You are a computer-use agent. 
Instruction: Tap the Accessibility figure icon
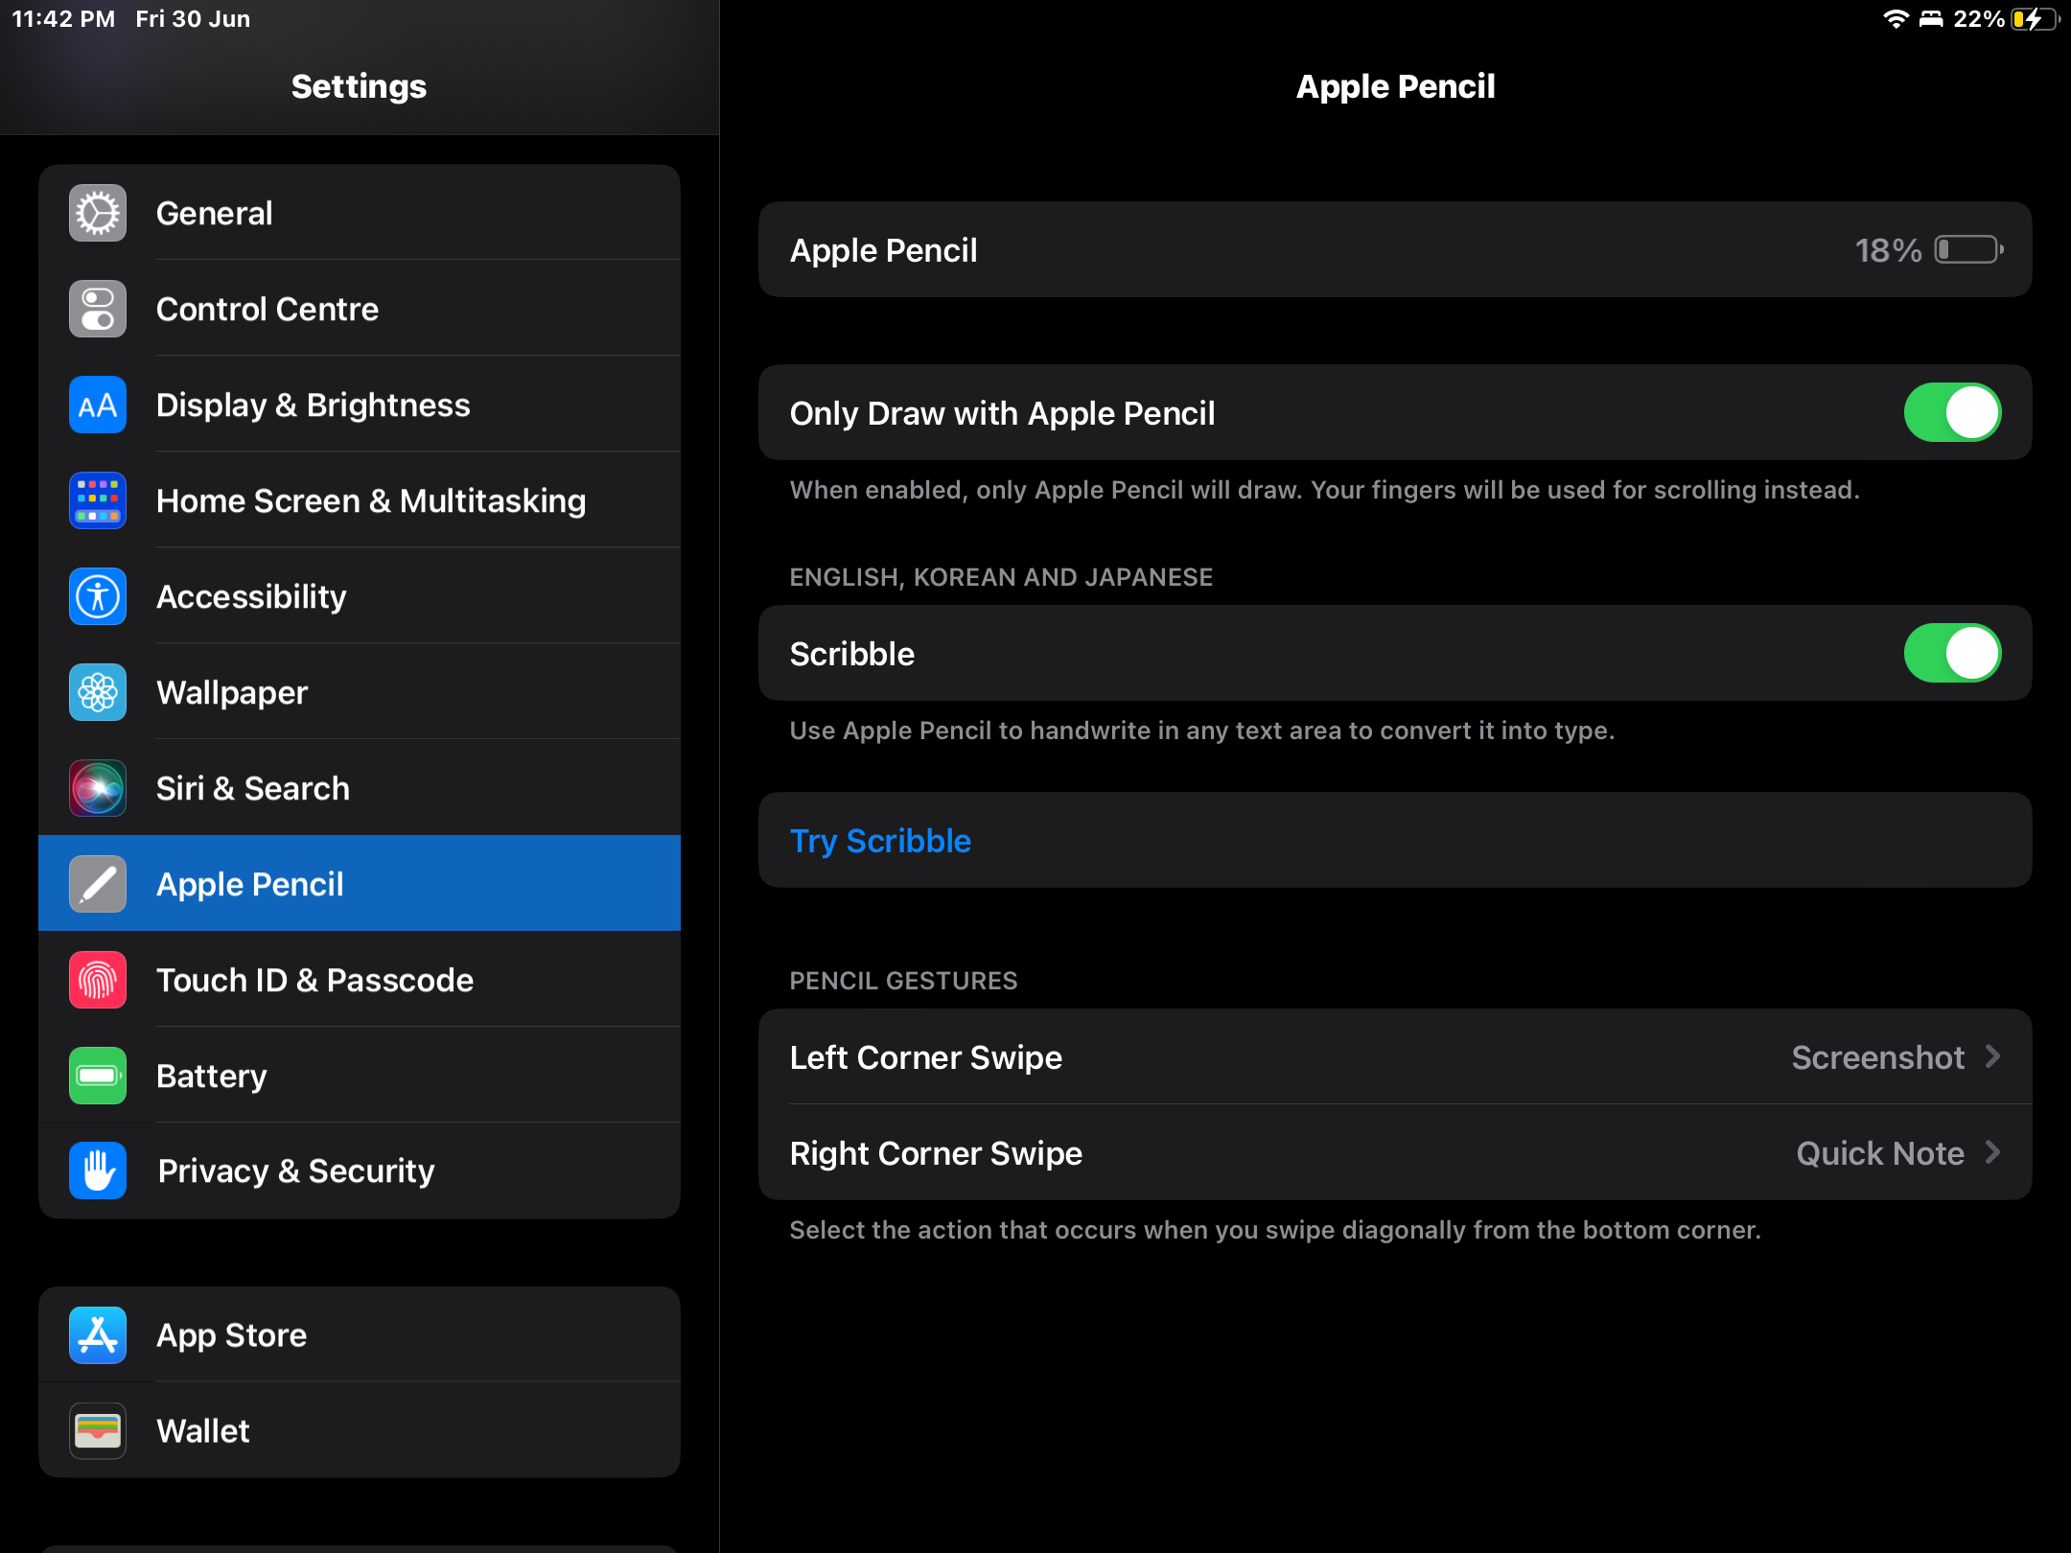tap(98, 596)
